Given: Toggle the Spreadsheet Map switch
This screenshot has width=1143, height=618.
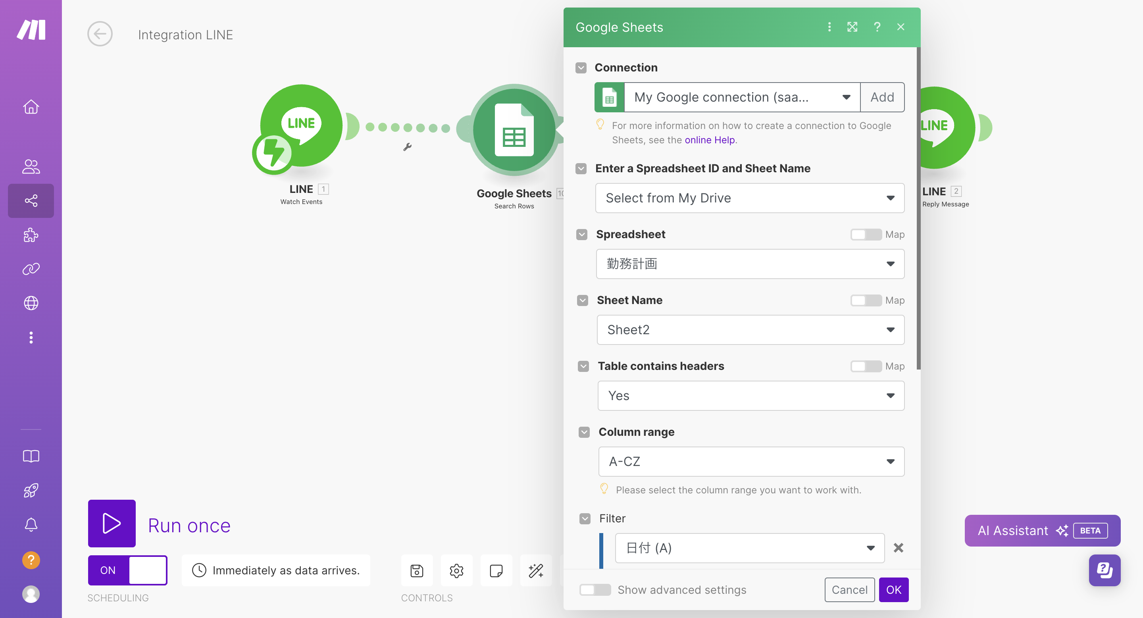Looking at the screenshot, I should point(865,234).
